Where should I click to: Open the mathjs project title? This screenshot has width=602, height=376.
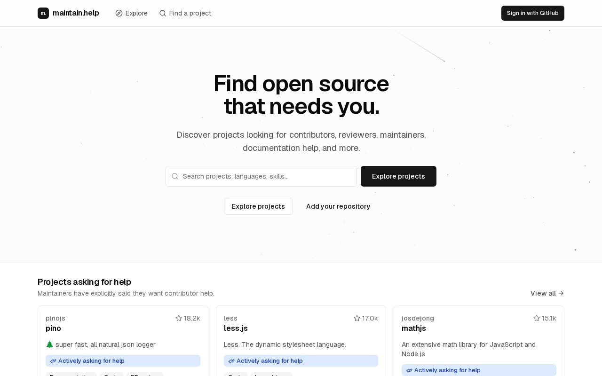pos(414,328)
